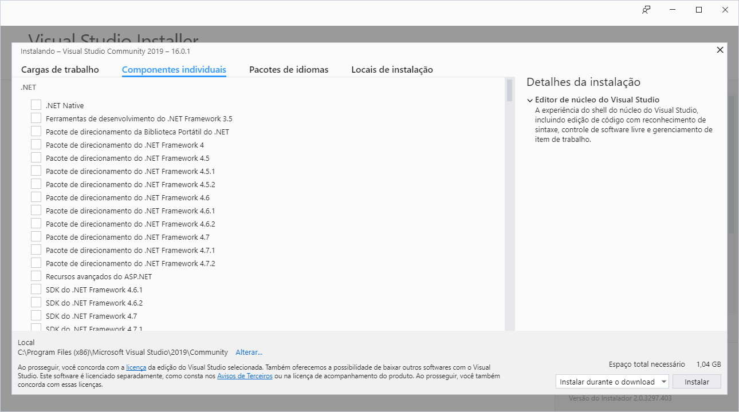The width and height of the screenshot is (739, 412).
Task: Click the Instalar button
Action: point(697,382)
